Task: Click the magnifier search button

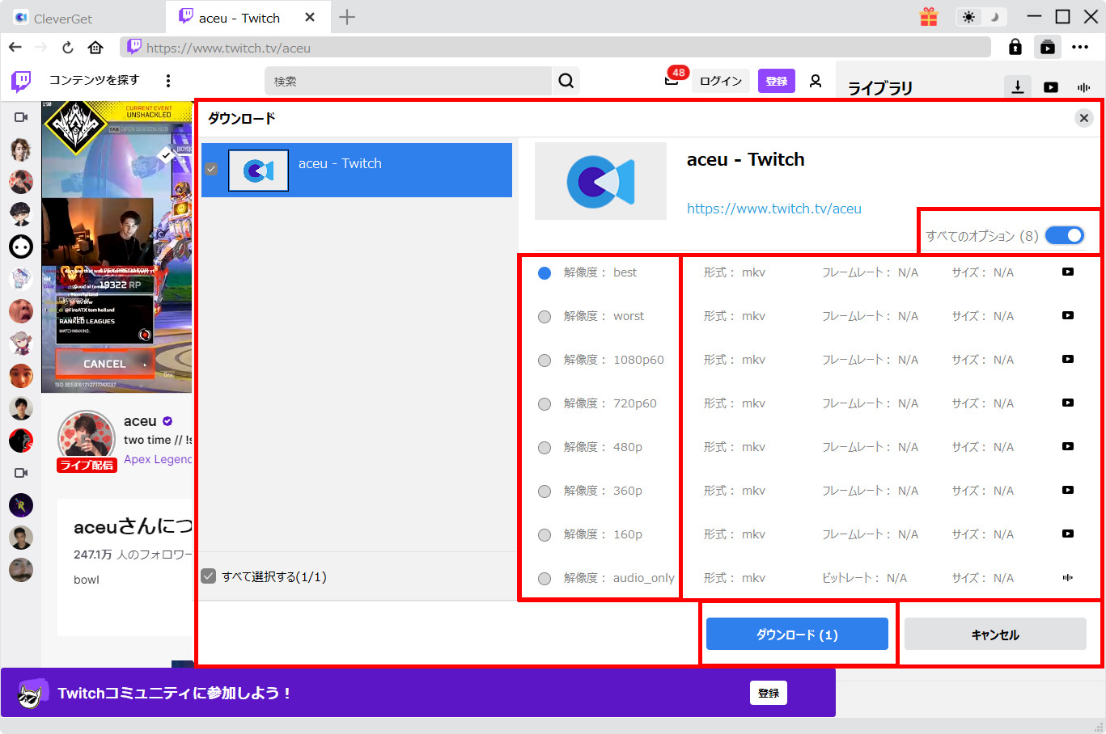Action: (x=566, y=81)
